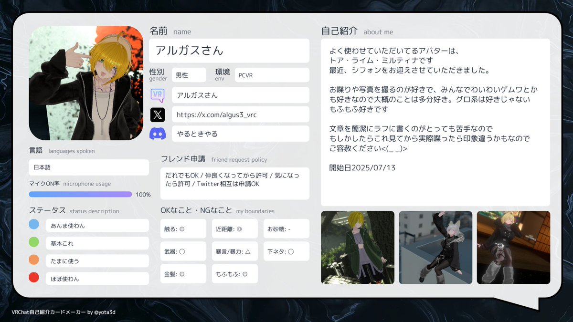Select the green 基本これ status dot
The width and height of the screenshot is (573, 322).
(x=34, y=243)
